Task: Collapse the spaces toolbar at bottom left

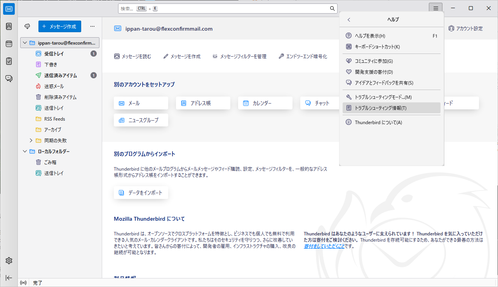Action: pos(9,278)
